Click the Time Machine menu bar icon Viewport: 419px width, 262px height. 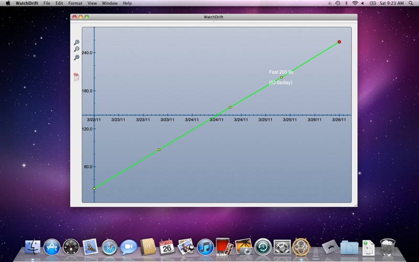[338, 3]
